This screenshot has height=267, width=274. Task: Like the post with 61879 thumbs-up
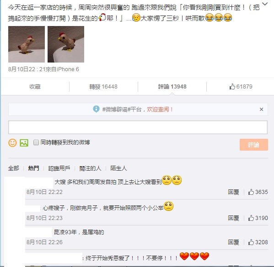point(241,87)
